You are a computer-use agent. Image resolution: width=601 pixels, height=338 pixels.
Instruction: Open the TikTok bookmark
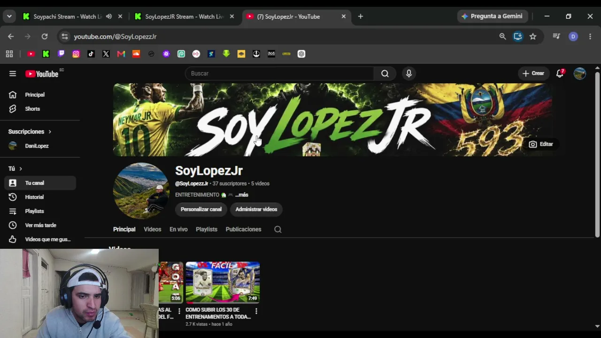pyautogui.click(x=91, y=54)
